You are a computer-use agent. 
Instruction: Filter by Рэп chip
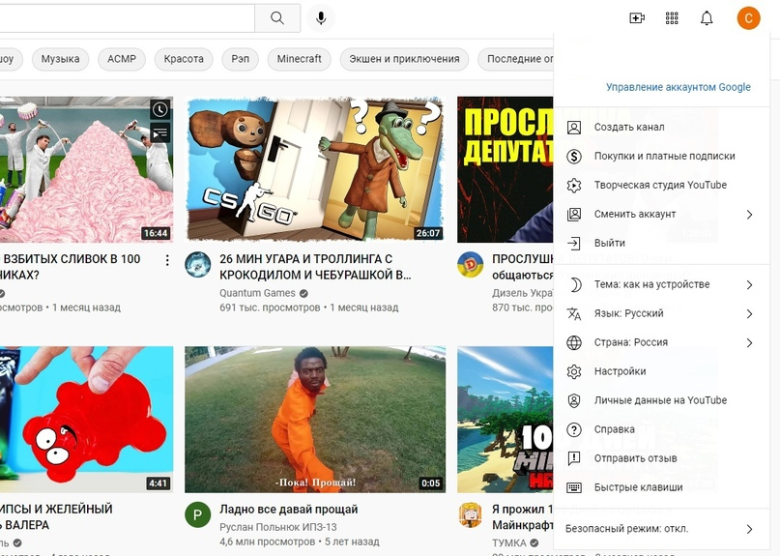coord(241,59)
